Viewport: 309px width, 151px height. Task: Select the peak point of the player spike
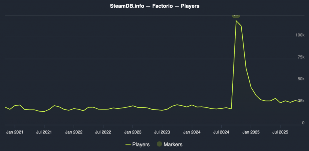pos(236,21)
